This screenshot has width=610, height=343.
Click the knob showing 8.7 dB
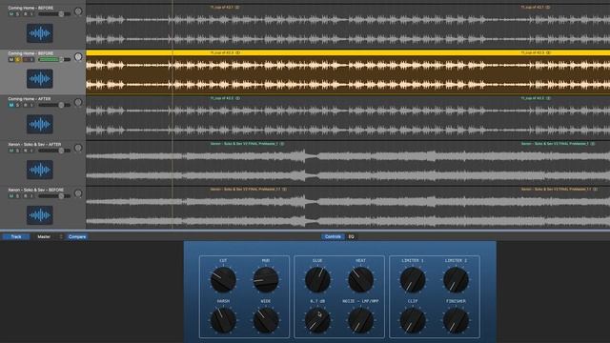pyautogui.click(x=317, y=320)
